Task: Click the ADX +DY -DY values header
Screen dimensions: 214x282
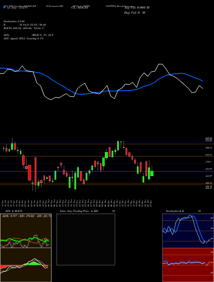Action: 27,216
